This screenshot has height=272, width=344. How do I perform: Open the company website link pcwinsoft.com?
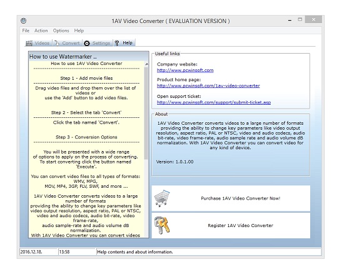[x=185, y=70]
